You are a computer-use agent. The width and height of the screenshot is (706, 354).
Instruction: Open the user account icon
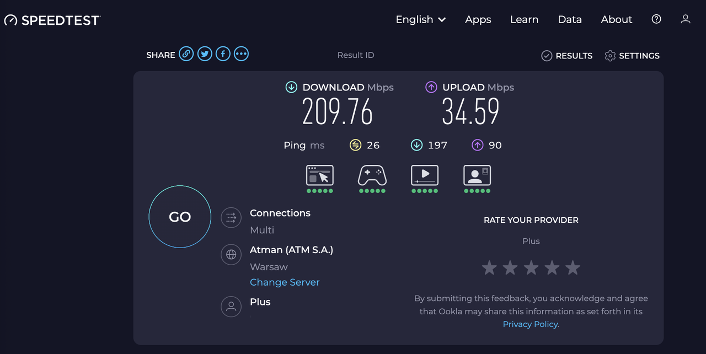[686, 19]
